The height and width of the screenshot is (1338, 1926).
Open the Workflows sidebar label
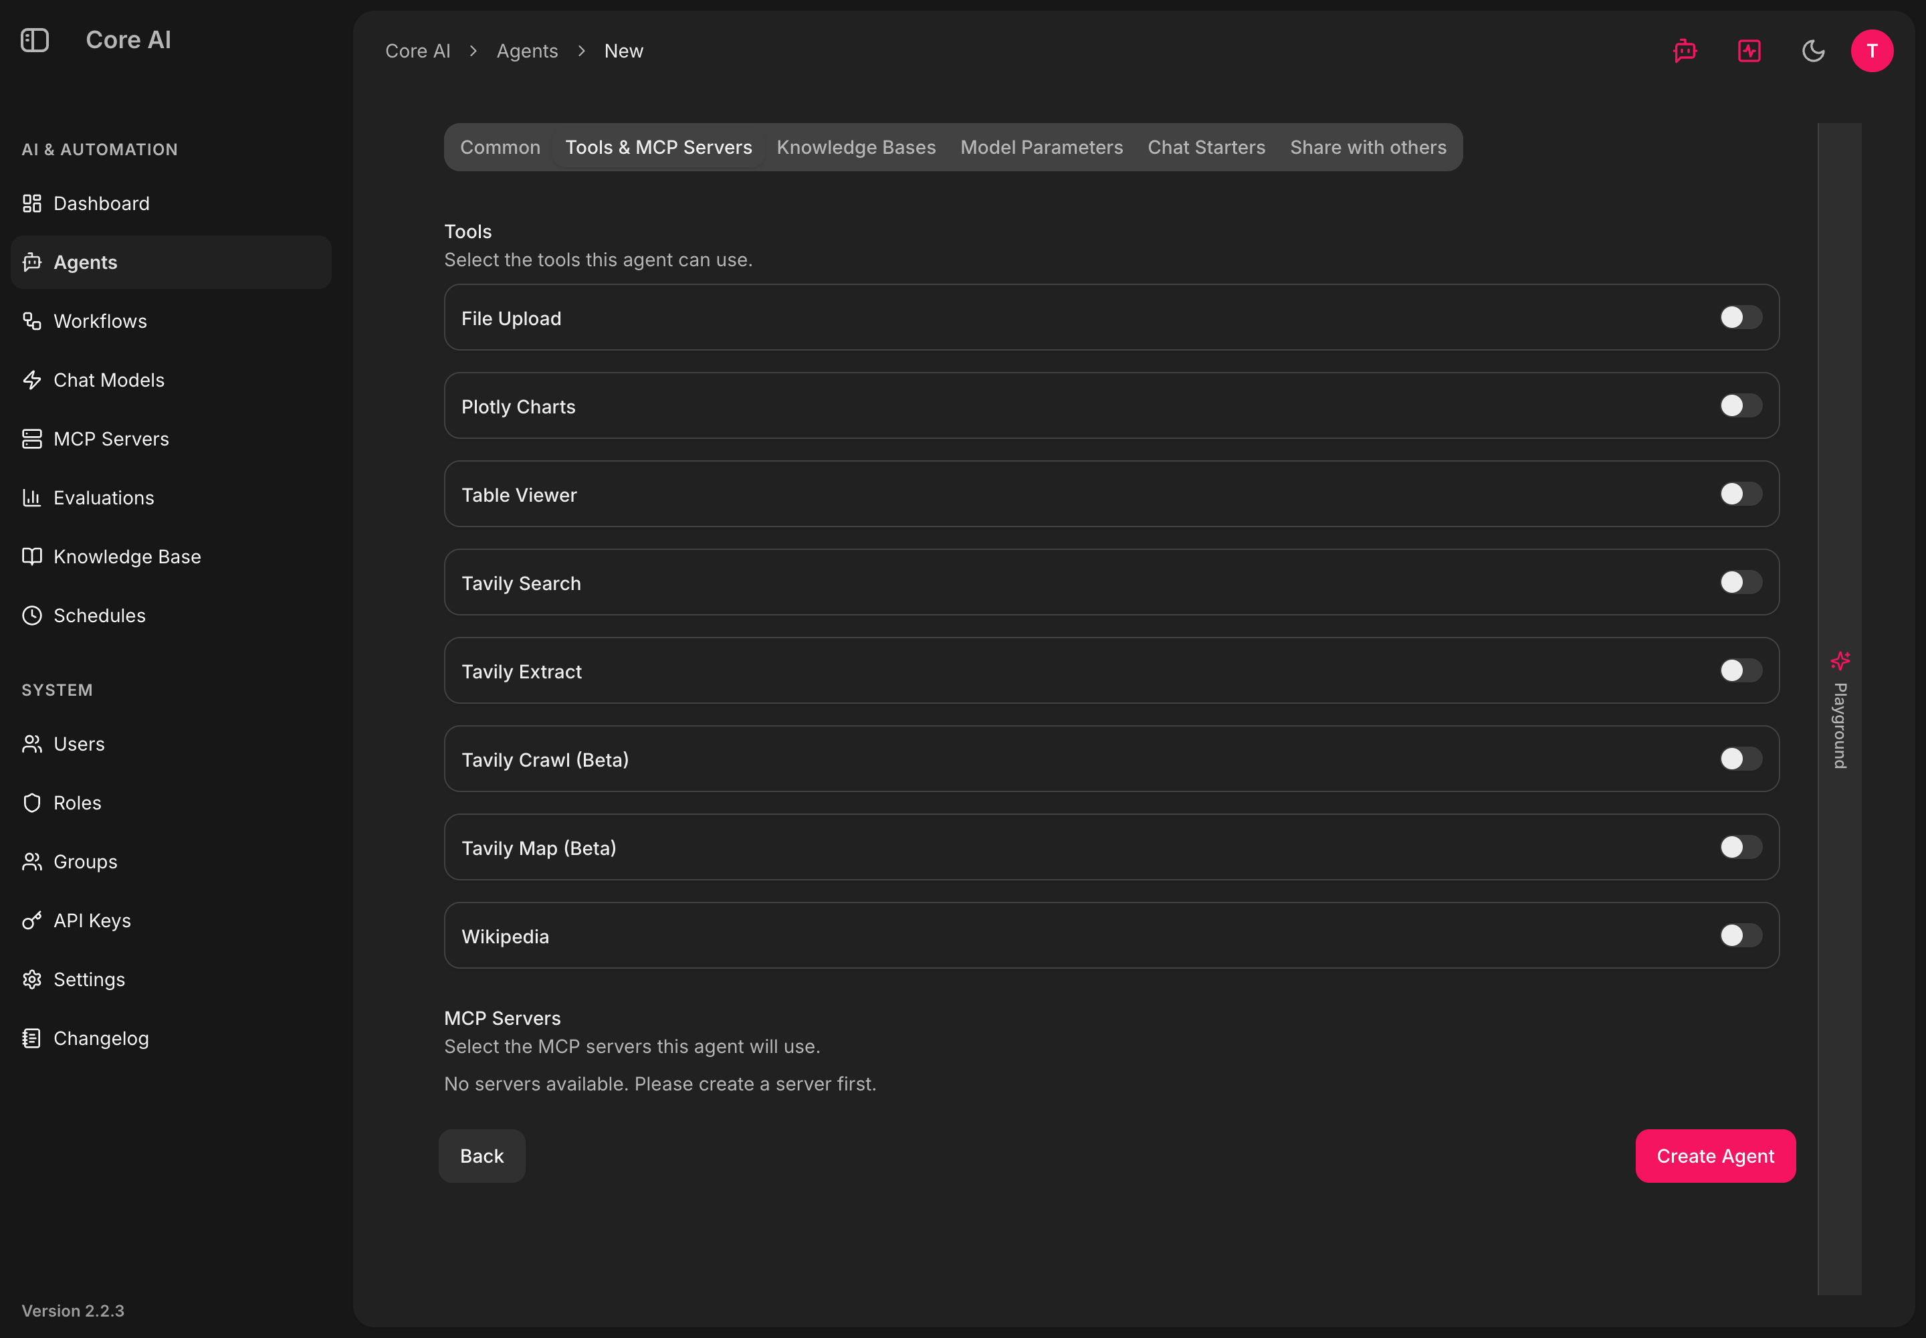point(100,321)
